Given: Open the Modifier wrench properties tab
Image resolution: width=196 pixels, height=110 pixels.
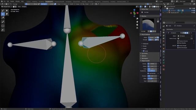Looking at the screenshot, I should [164, 51].
